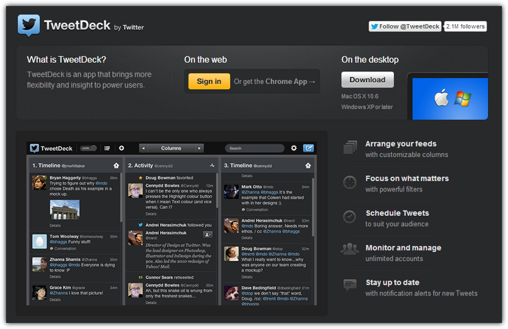Click the Focus on what matters target icon
The image size is (508, 329).
click(350, 182)
